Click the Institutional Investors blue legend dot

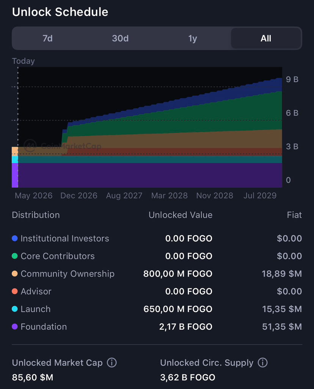(x=15, y=239)
